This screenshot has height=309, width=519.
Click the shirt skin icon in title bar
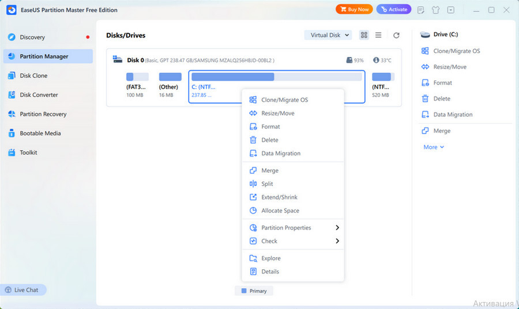point(435,10)
